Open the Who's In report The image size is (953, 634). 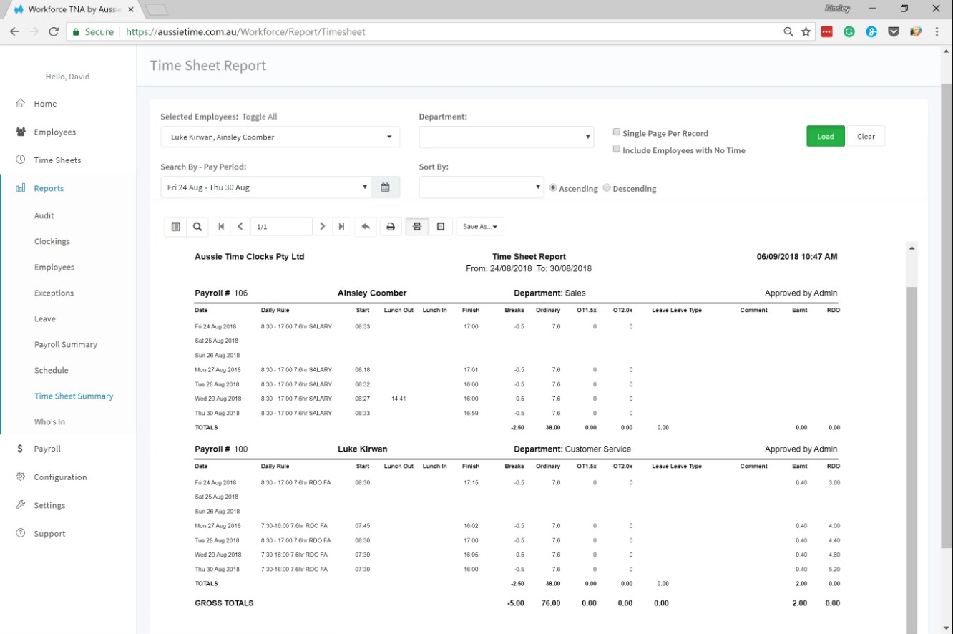[x=49, y=421]
